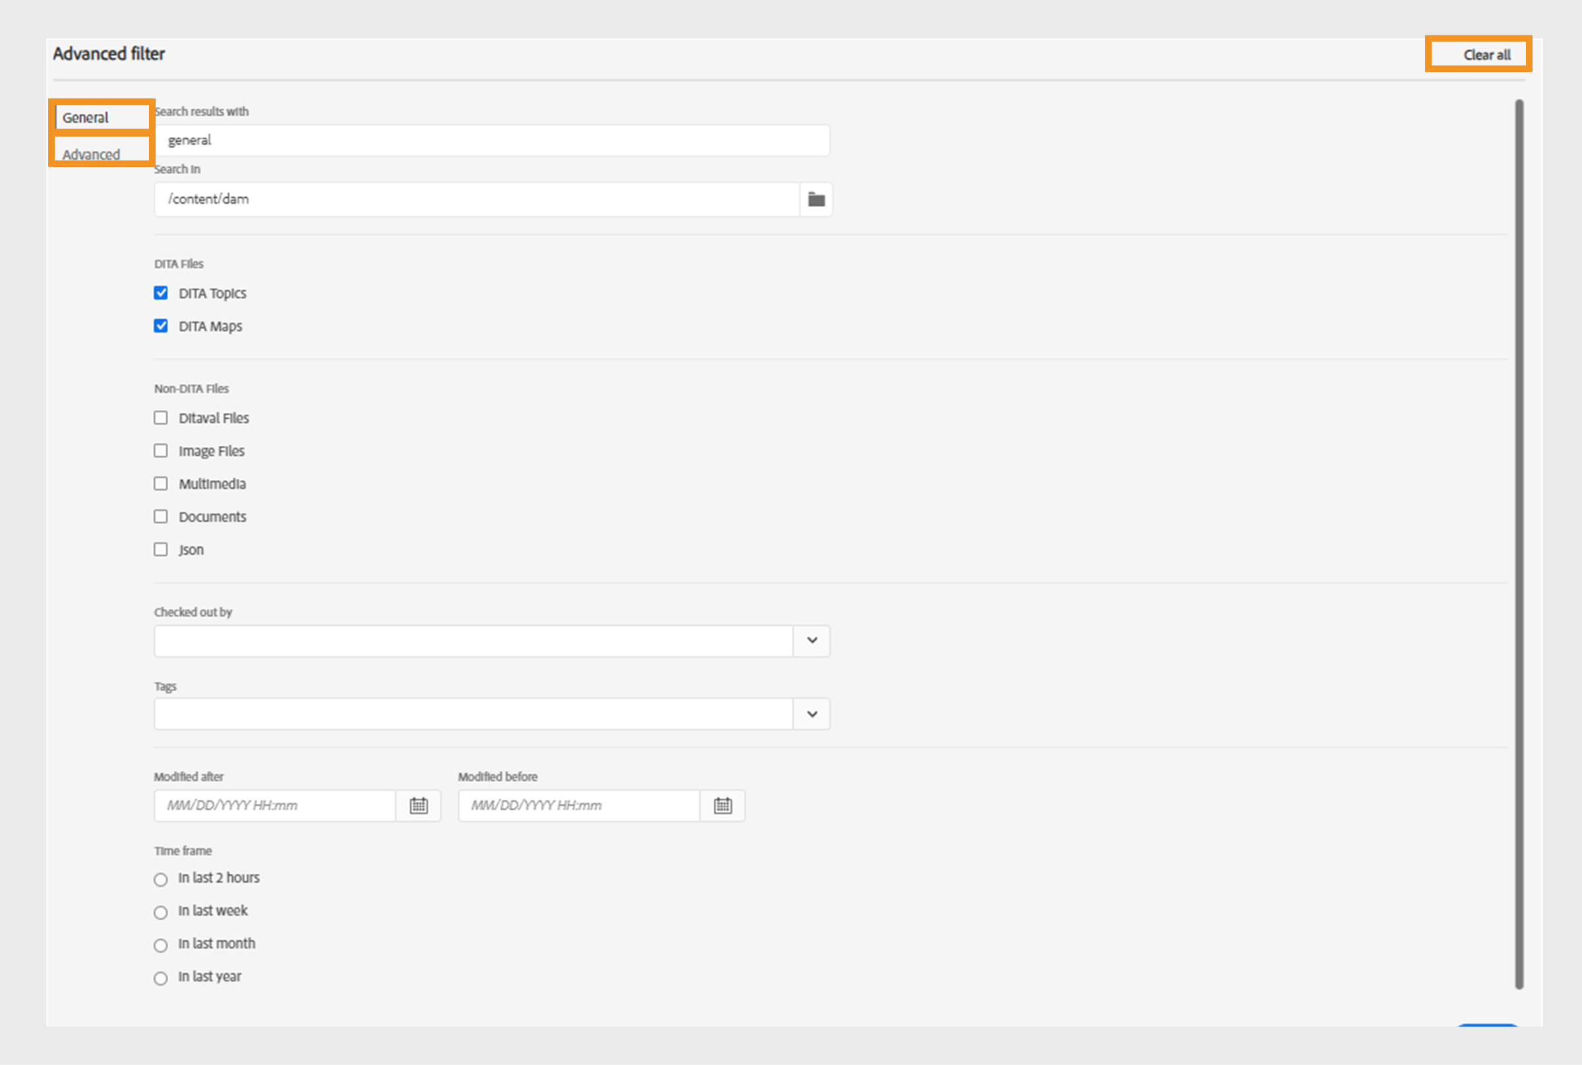Enable the DITA Topics checkbox
Image resolution: width=1582 pixels, height=1065 pixels.
[x=163, y=293]
